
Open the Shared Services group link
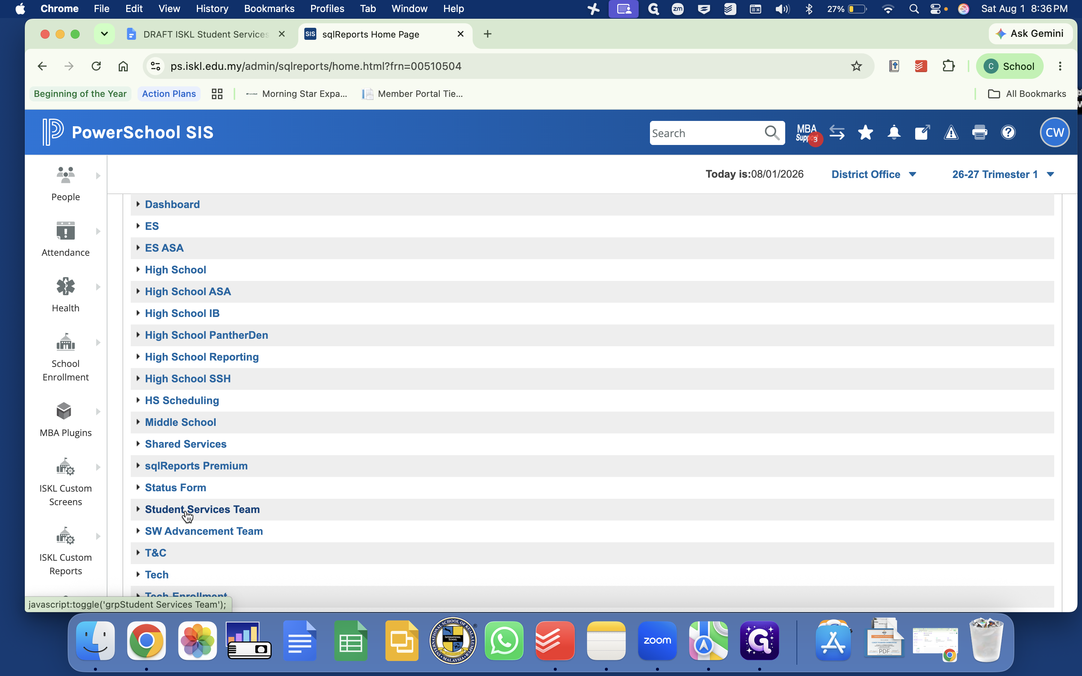tap(186, 444)
